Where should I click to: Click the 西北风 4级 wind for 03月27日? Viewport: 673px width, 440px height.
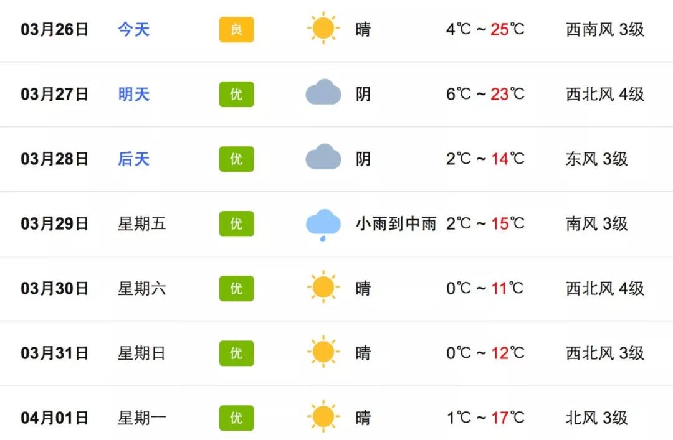[605, 95]
